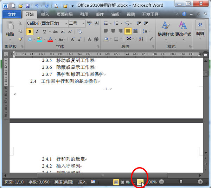Screen dimensions: 211x188
Task: Click the Zoom In plus button
Action: pyautogui.click(x=200, y=182)
